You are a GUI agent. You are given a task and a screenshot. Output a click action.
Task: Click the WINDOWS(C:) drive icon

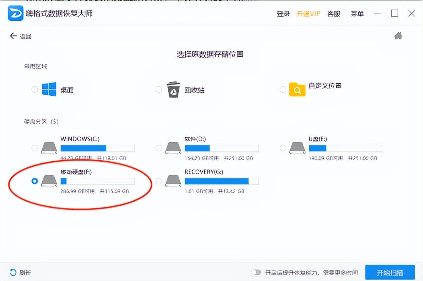click(49, 148)
